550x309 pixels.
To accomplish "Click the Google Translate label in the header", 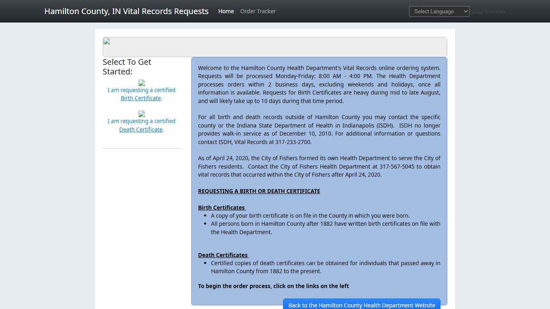I will [487, 12].
